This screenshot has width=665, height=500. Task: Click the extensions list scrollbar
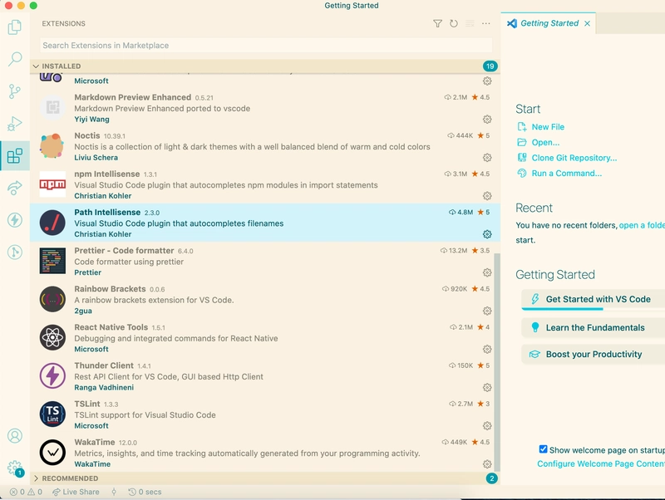click(497, 362)
